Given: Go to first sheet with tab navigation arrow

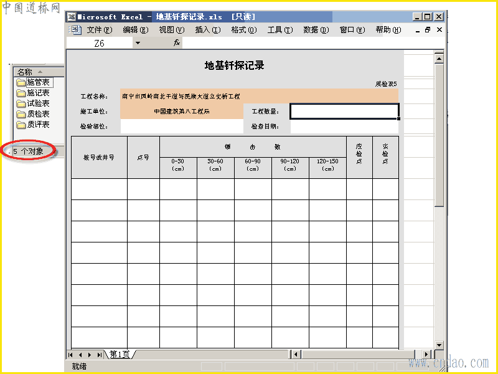Looking at the screenshot, I should (70, 355).
